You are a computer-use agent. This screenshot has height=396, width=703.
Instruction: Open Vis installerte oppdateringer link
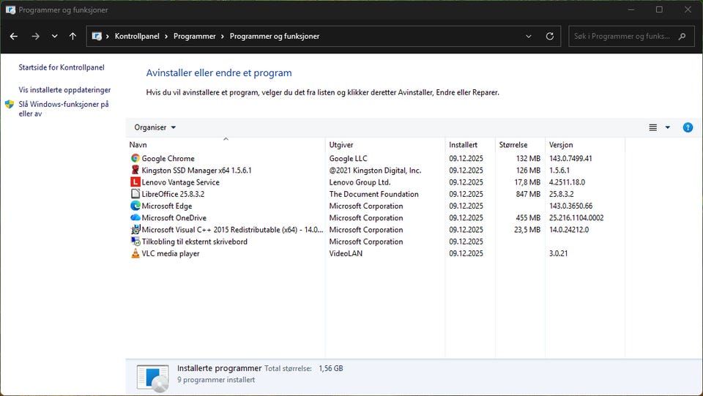pos(64,90)
